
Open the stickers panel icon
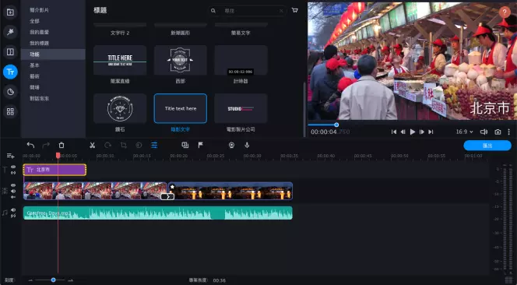coord(10,92)
